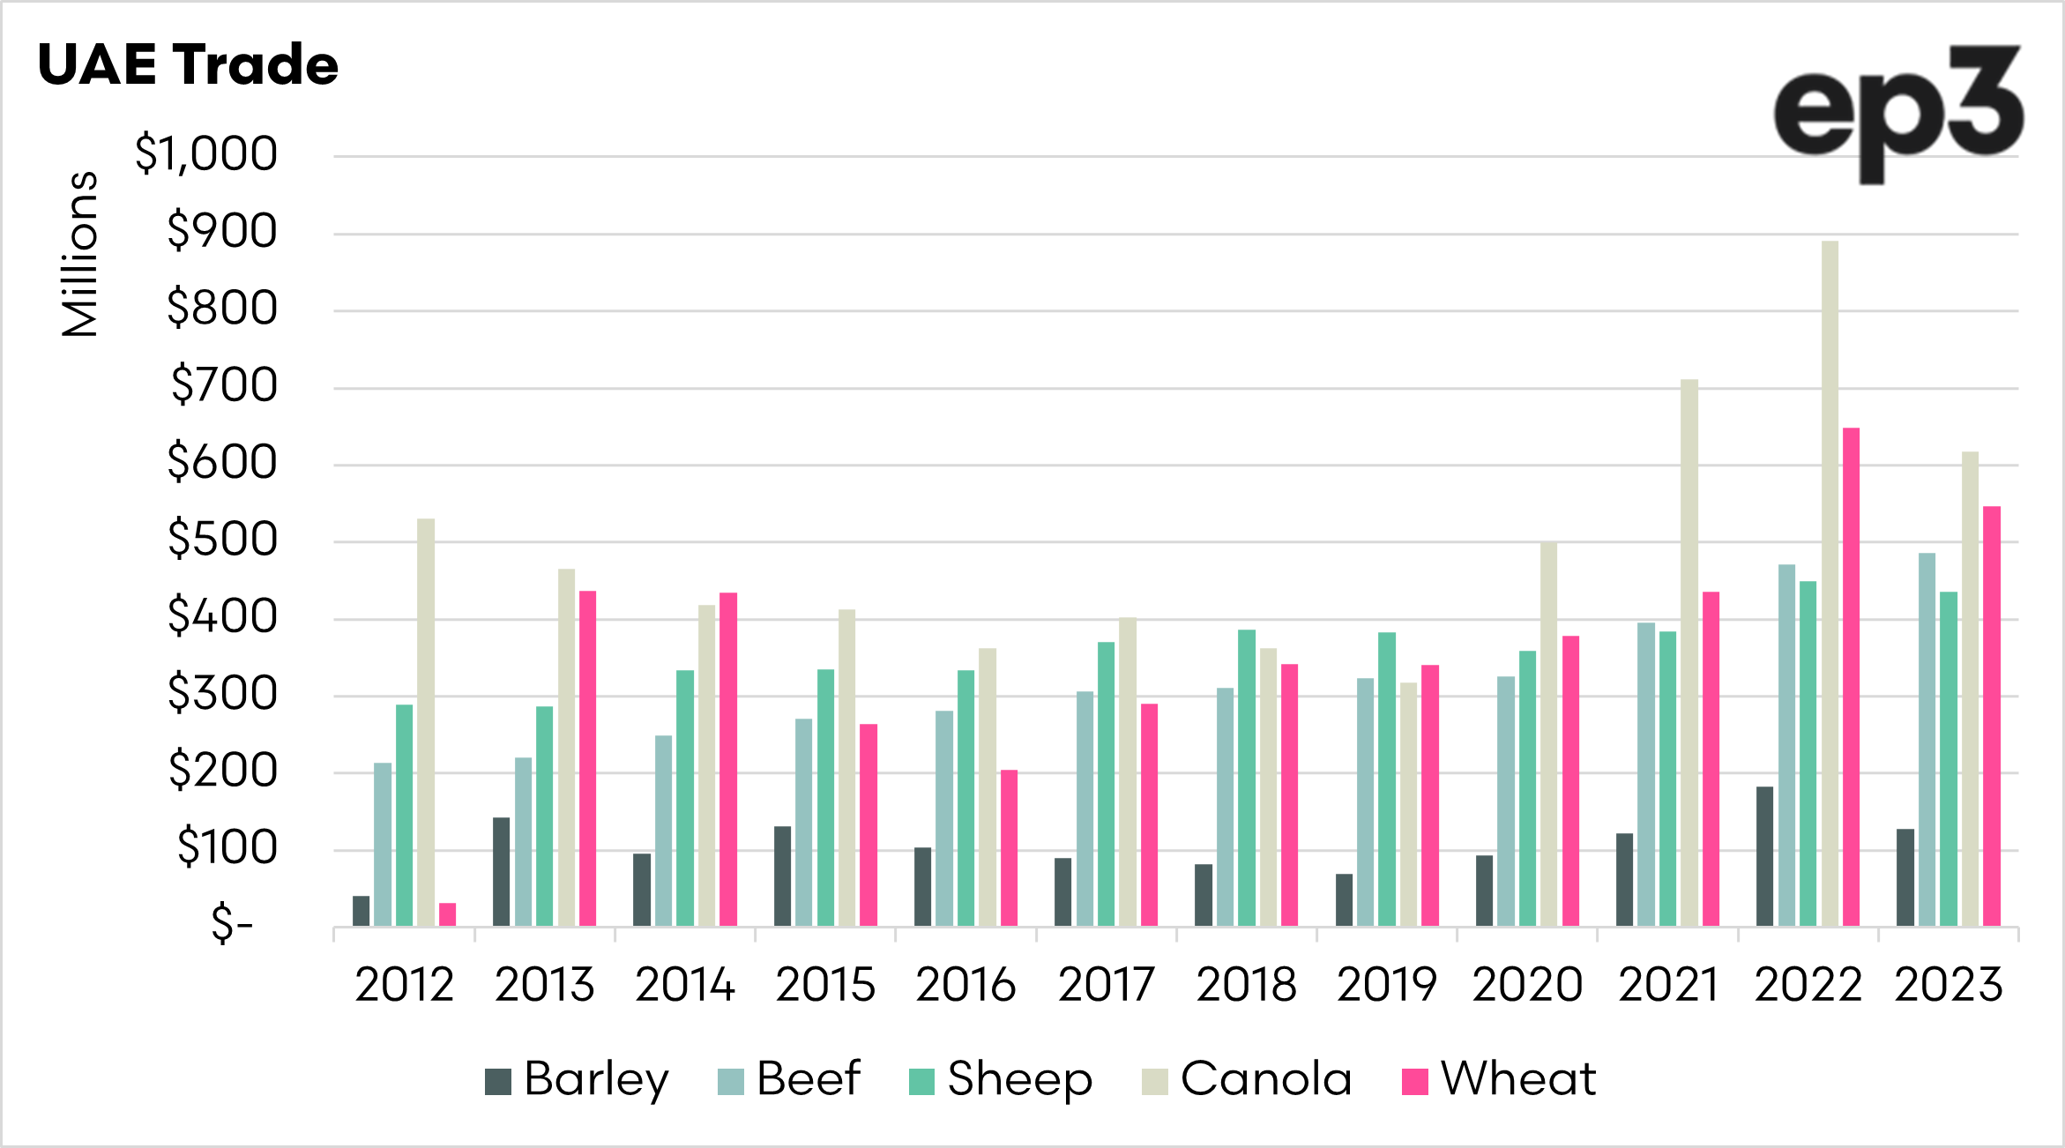
Task: Click the Millions axis title
Action: tap(80, 254)
